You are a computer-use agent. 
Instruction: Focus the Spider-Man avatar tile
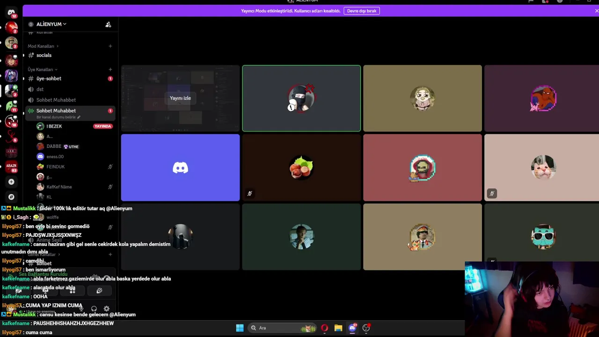[541, 98]
